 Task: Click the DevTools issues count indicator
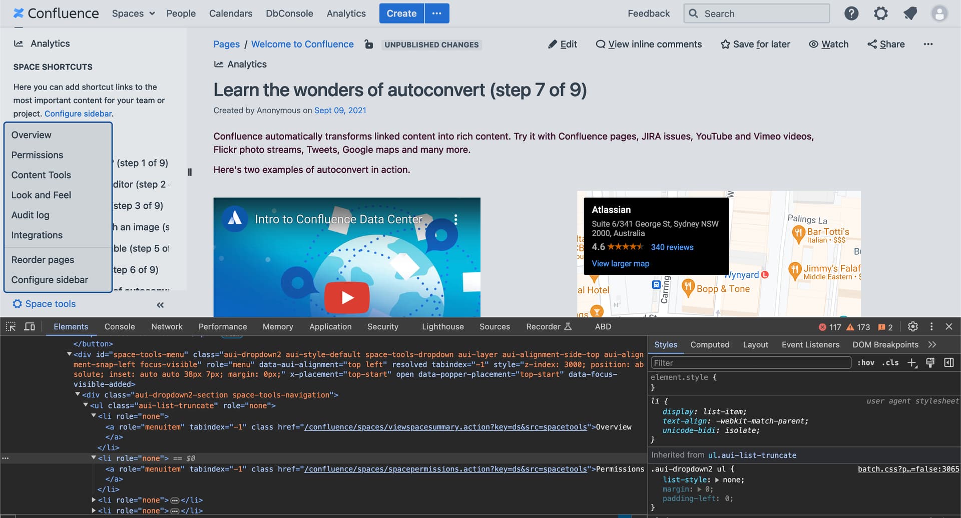885,327
